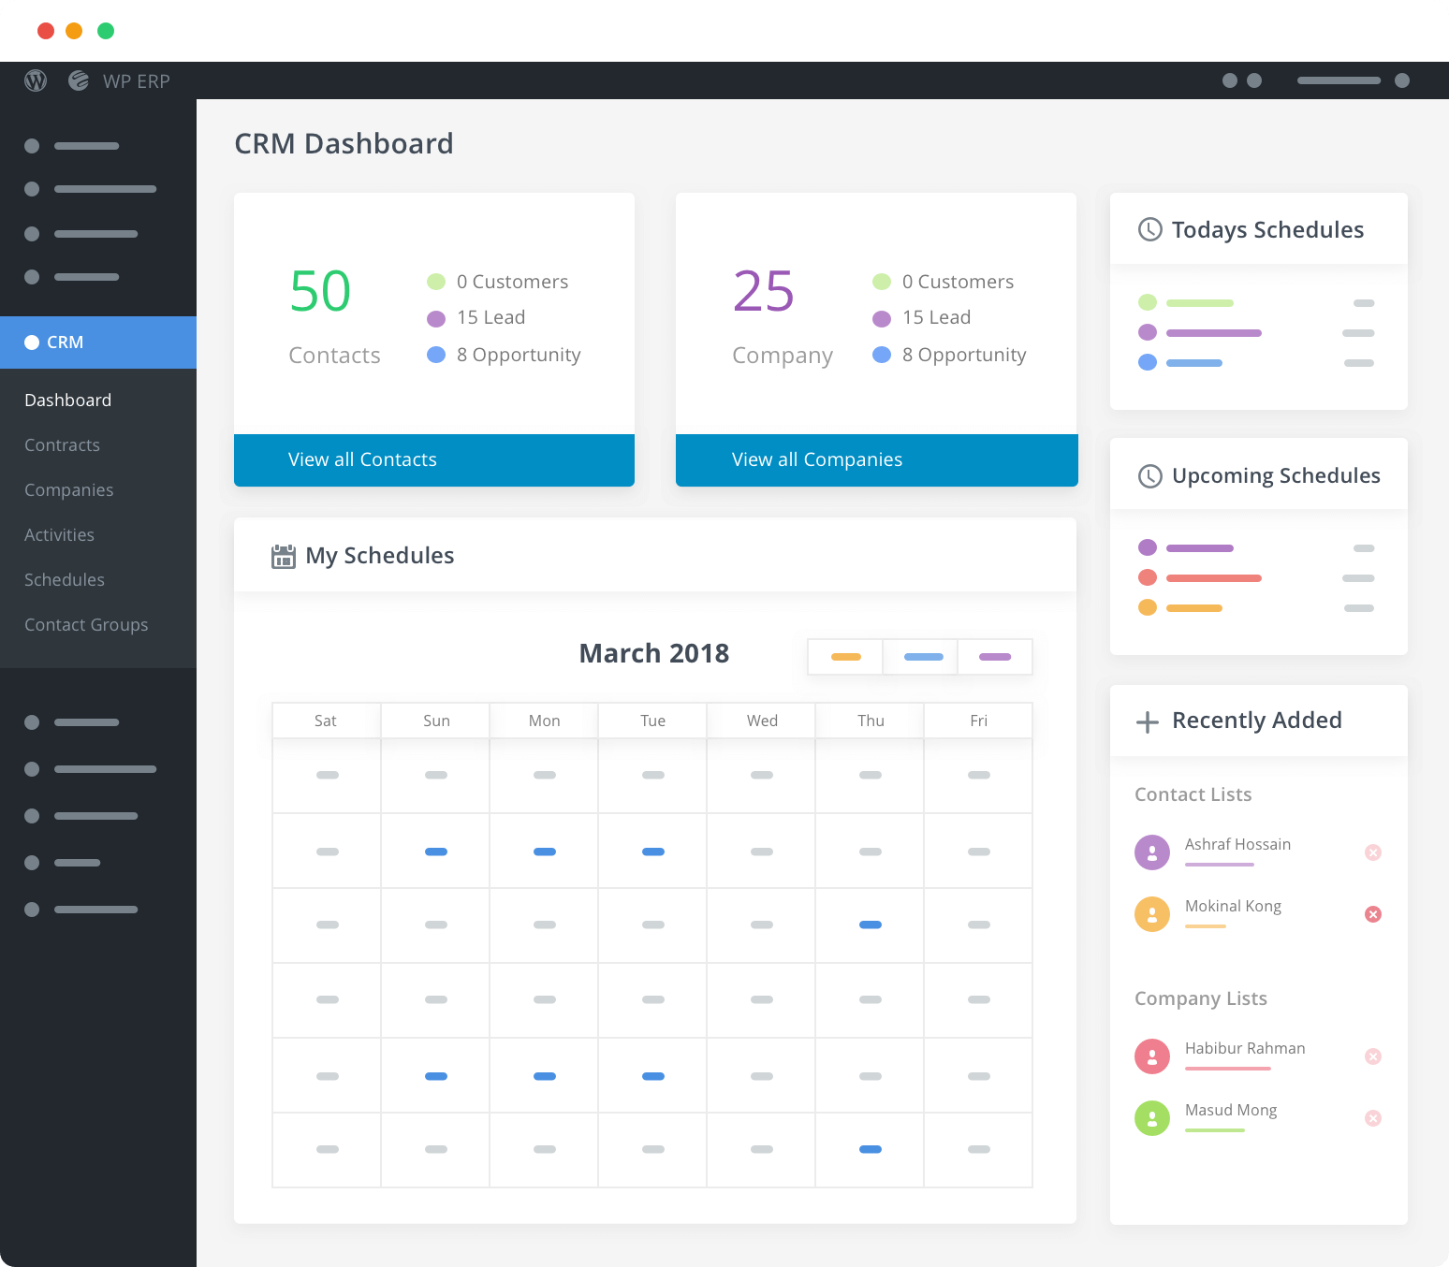Open Contact Groups in the sidebar
This screenshot has height=1267, width=1449.
tap(86, 624)
